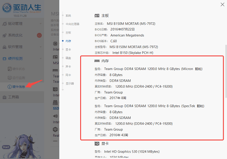Select the 内存 navigation dot
227x159 pixels.
63,40
